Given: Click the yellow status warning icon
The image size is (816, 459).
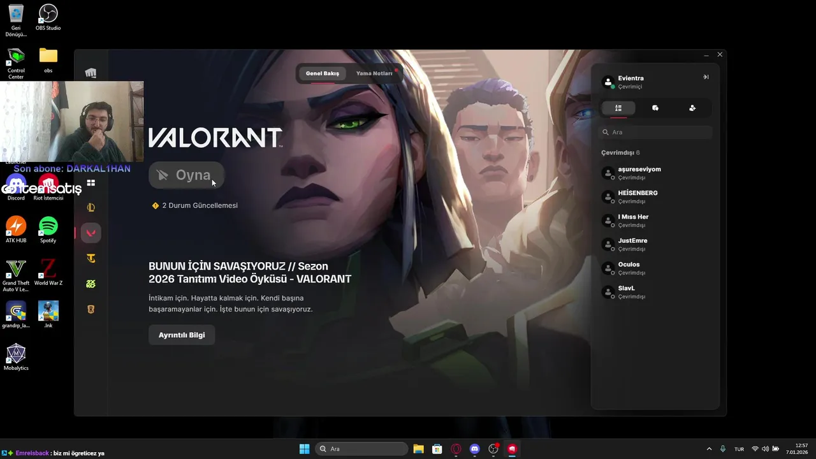Looking at the screenshot, I should click(155, 205).
